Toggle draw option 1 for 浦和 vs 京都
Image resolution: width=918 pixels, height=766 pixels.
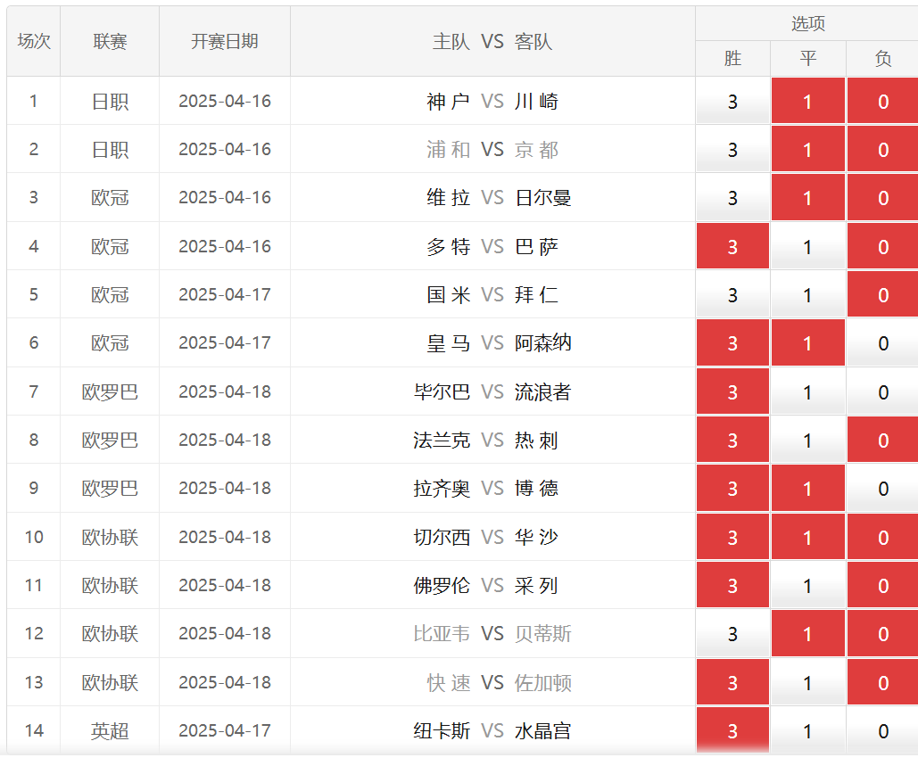click(808, 150)
